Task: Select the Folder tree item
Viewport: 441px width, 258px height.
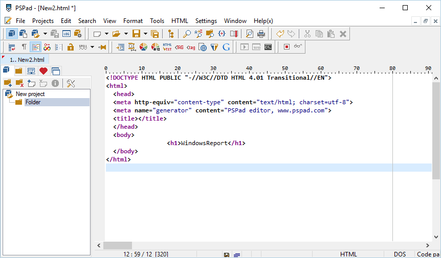Action: [x=33, y=102]
